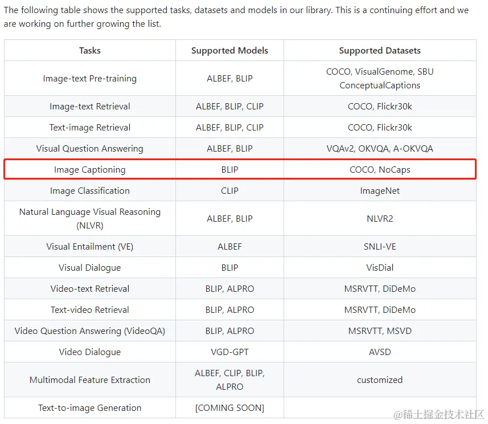Viewport: 488px width, 424px height.
Task: Select the "Image Captioning" task cell
Action: pyautogui.click(x=90, y=169)
